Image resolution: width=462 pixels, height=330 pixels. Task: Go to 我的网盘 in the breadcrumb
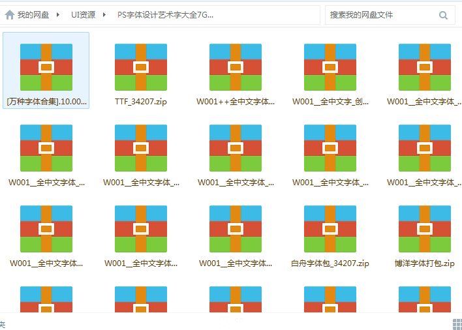pyautogui.click(x=33, y=14)
